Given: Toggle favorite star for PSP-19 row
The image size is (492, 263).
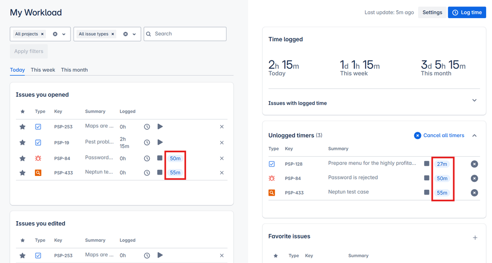Looking at the screenshot, I should click(x=22, y=143).
